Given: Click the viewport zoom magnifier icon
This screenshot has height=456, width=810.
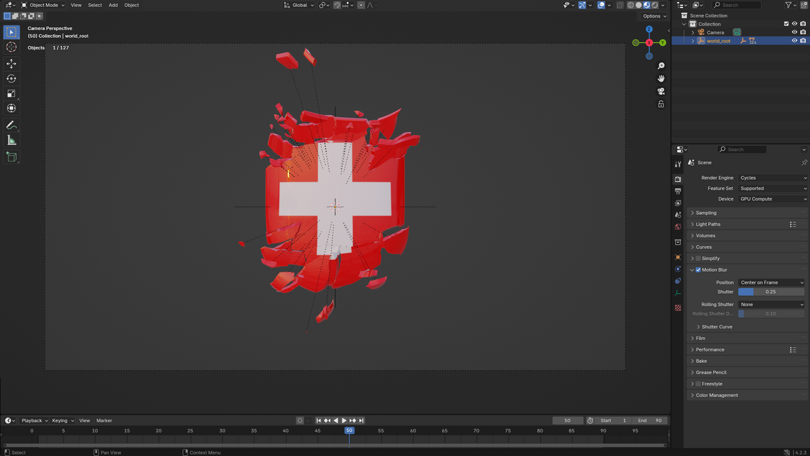Looking at the screenshot, I should 661,66.
